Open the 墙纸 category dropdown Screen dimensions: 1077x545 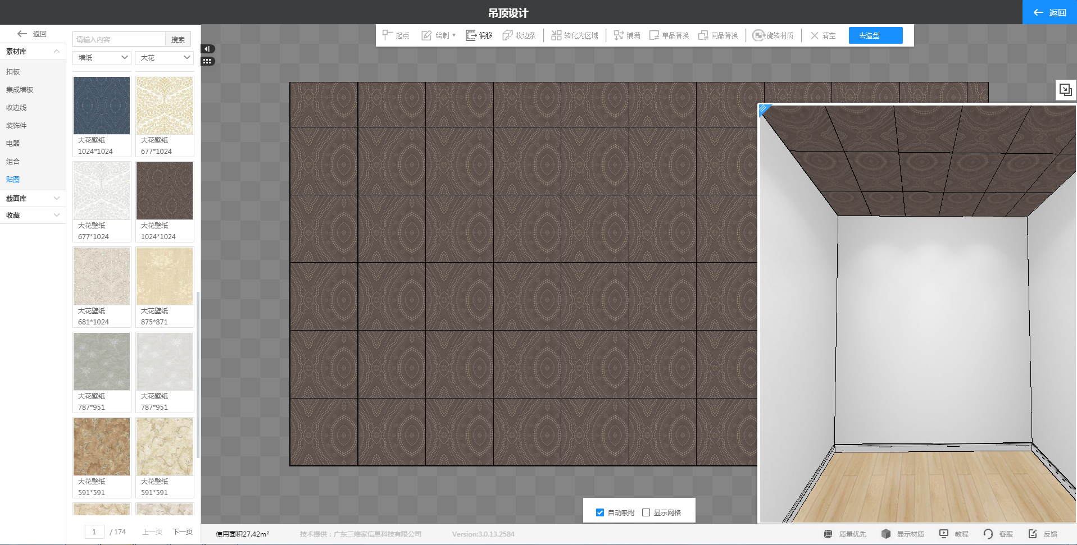[x=102, y=58]
